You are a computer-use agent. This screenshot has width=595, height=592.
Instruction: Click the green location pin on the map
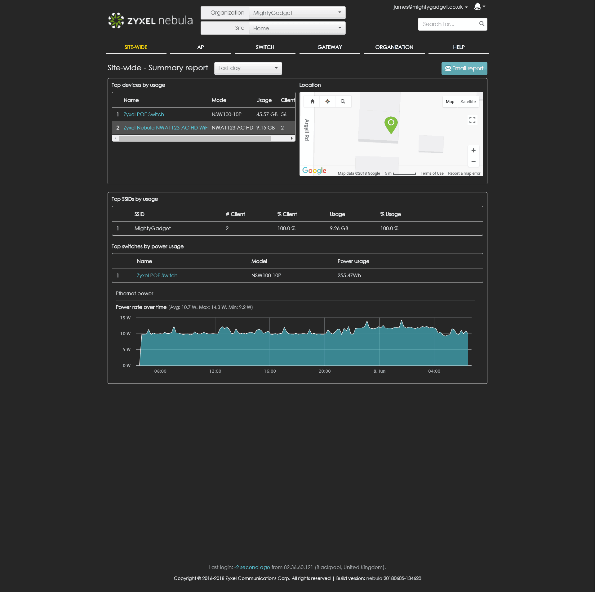coord(391,124)
